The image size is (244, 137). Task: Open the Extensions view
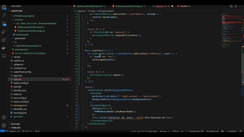coord(4,40)
